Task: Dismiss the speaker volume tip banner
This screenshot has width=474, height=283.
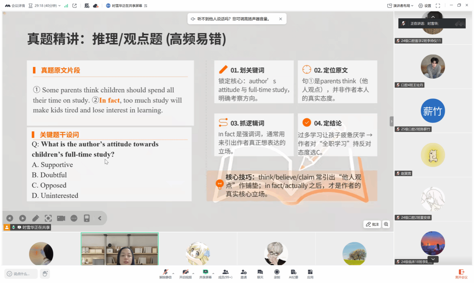Action: (280, 19)
